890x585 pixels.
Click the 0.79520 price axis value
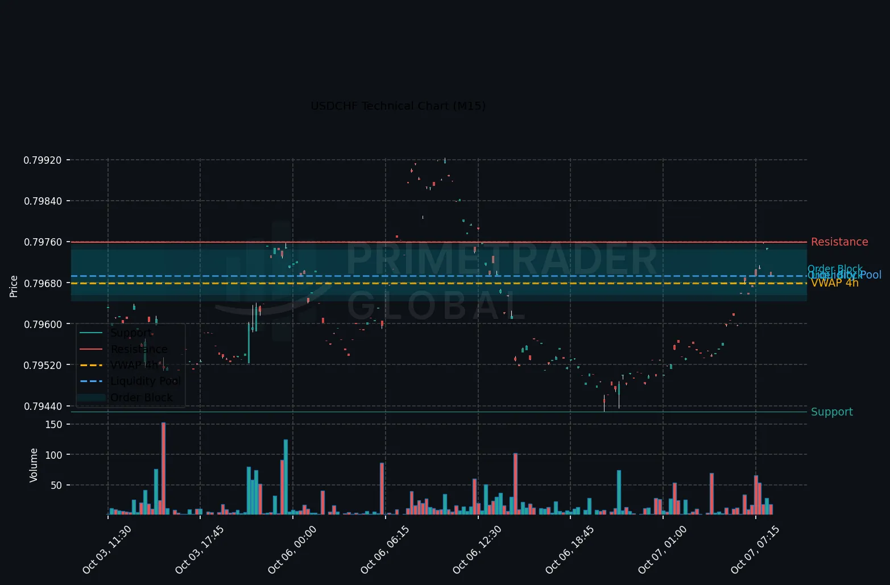pos(43,365)
